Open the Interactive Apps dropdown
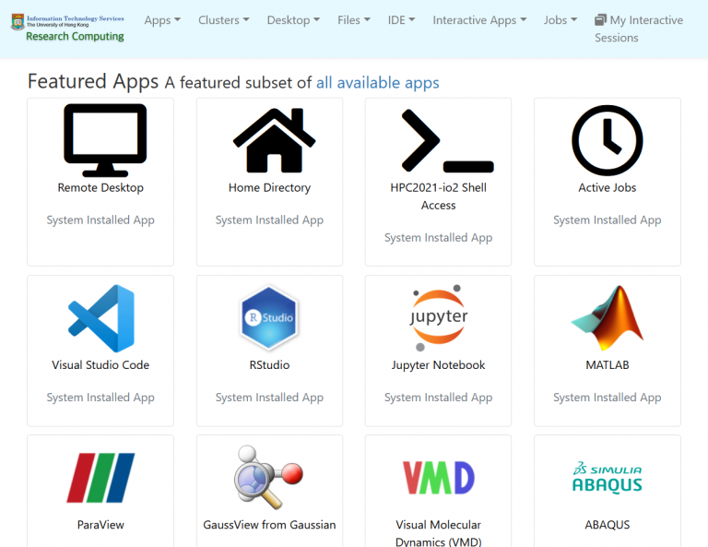Viewport: 708px width, 547px height. 479,20
